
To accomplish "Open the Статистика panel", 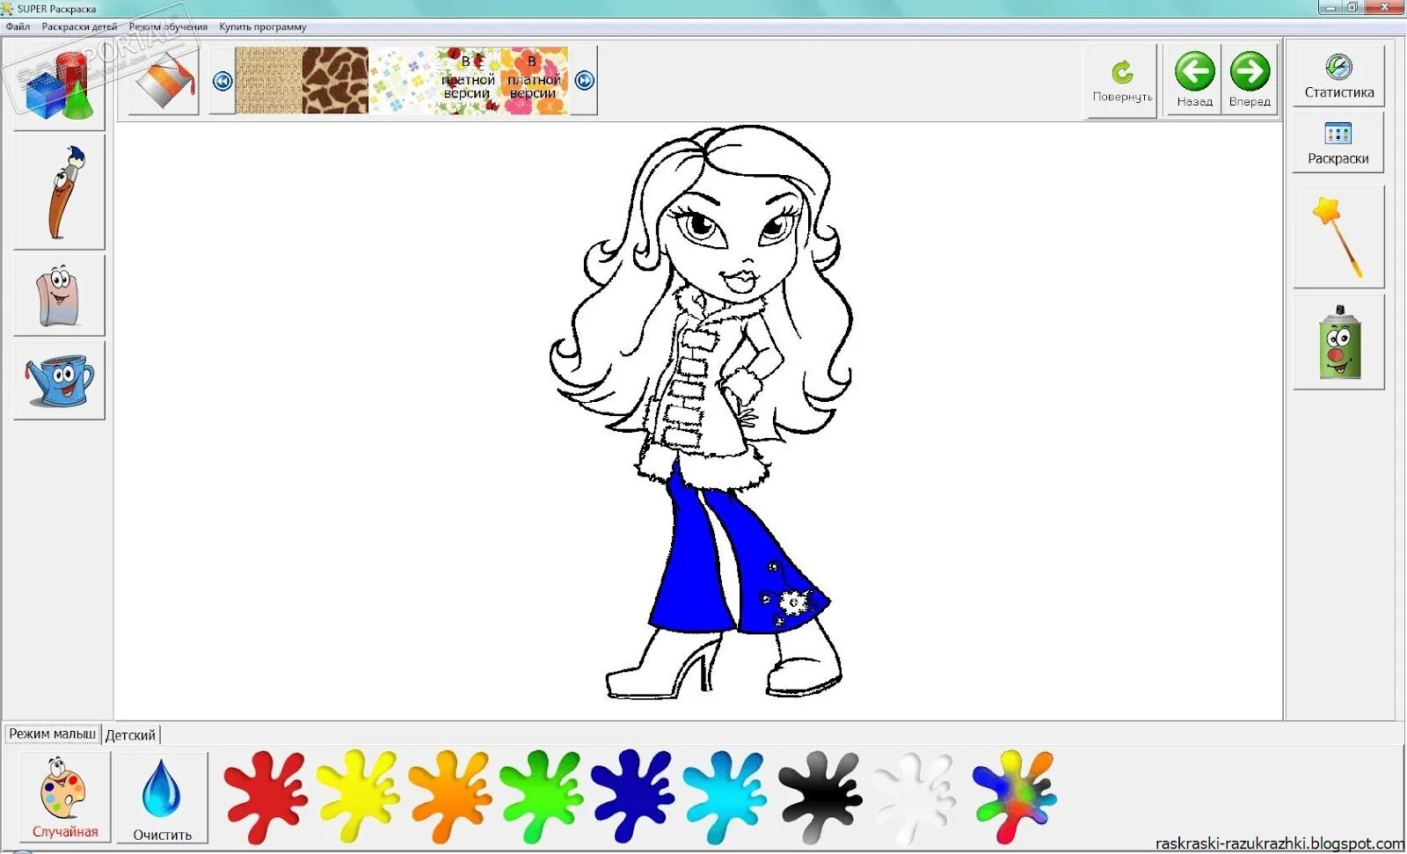I will point(1338,73).
